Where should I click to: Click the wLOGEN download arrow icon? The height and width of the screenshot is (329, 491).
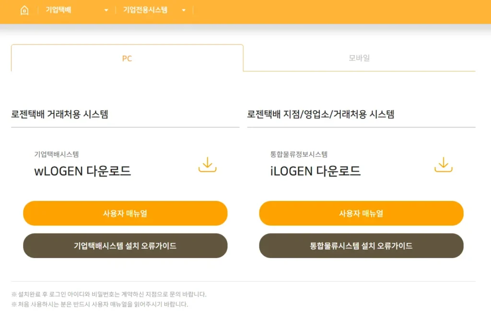click(x=207, y=164)
